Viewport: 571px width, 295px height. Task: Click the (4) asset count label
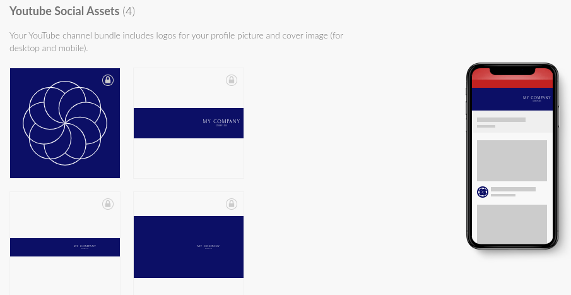pos(129,11)
